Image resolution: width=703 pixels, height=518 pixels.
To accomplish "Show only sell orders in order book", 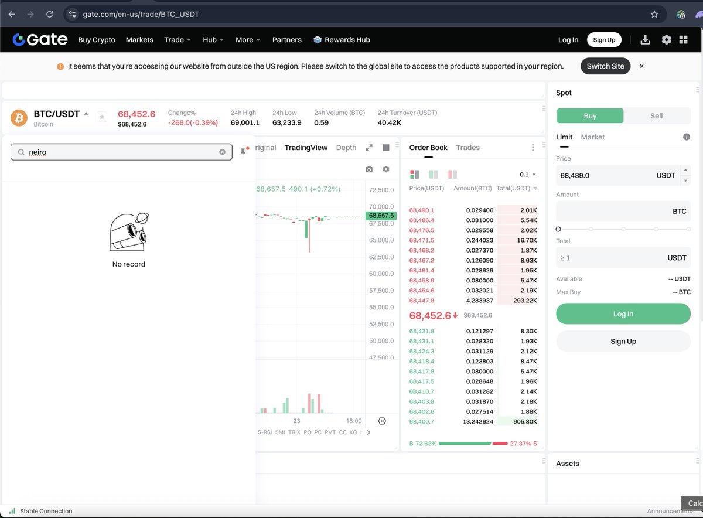I will click(x=452, y=174).
